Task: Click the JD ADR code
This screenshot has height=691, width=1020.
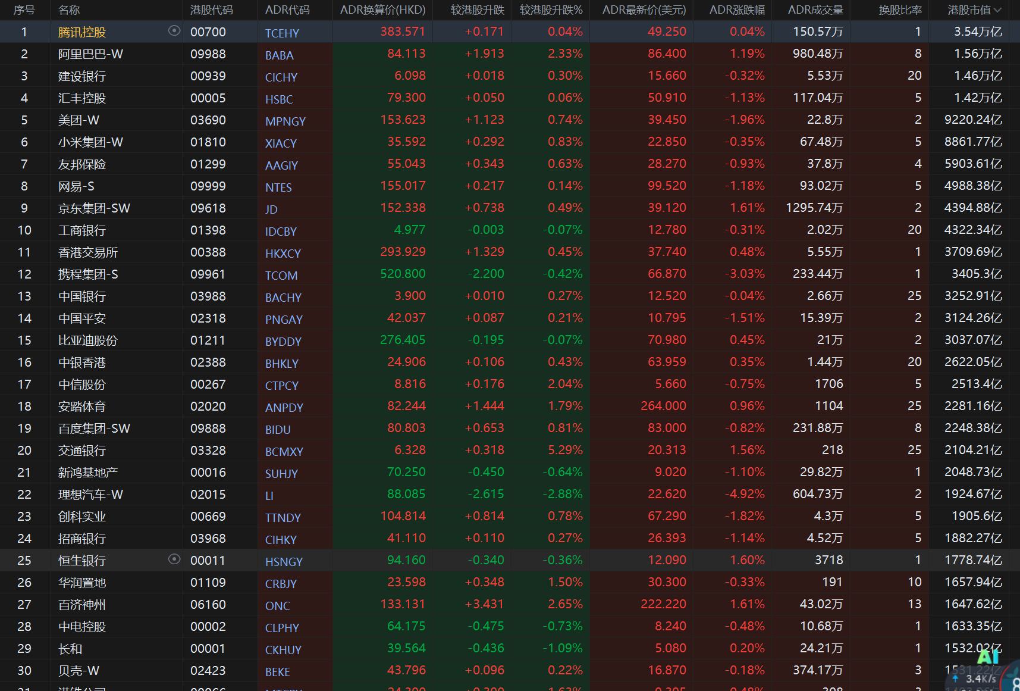Action: 271,210
